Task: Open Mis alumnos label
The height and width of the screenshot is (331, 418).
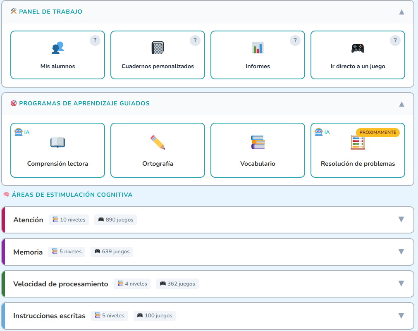Action: (x=57, y=66)
